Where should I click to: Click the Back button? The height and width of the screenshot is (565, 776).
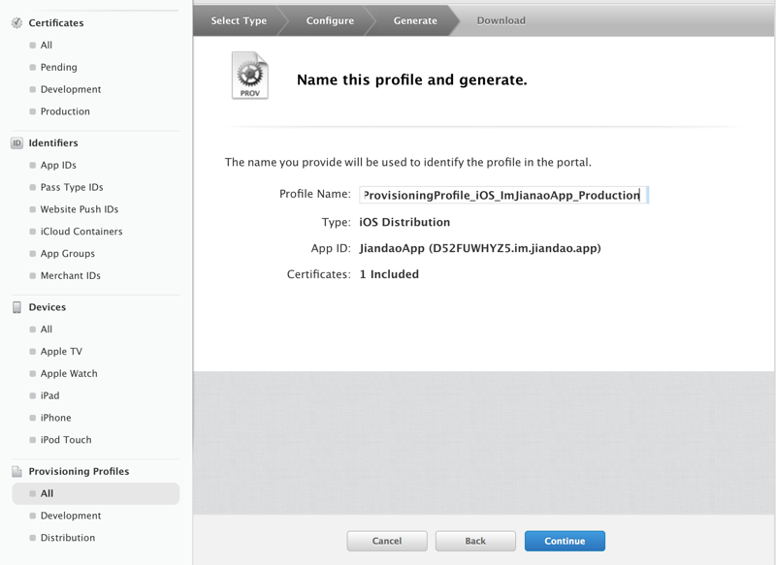[475, 541]
